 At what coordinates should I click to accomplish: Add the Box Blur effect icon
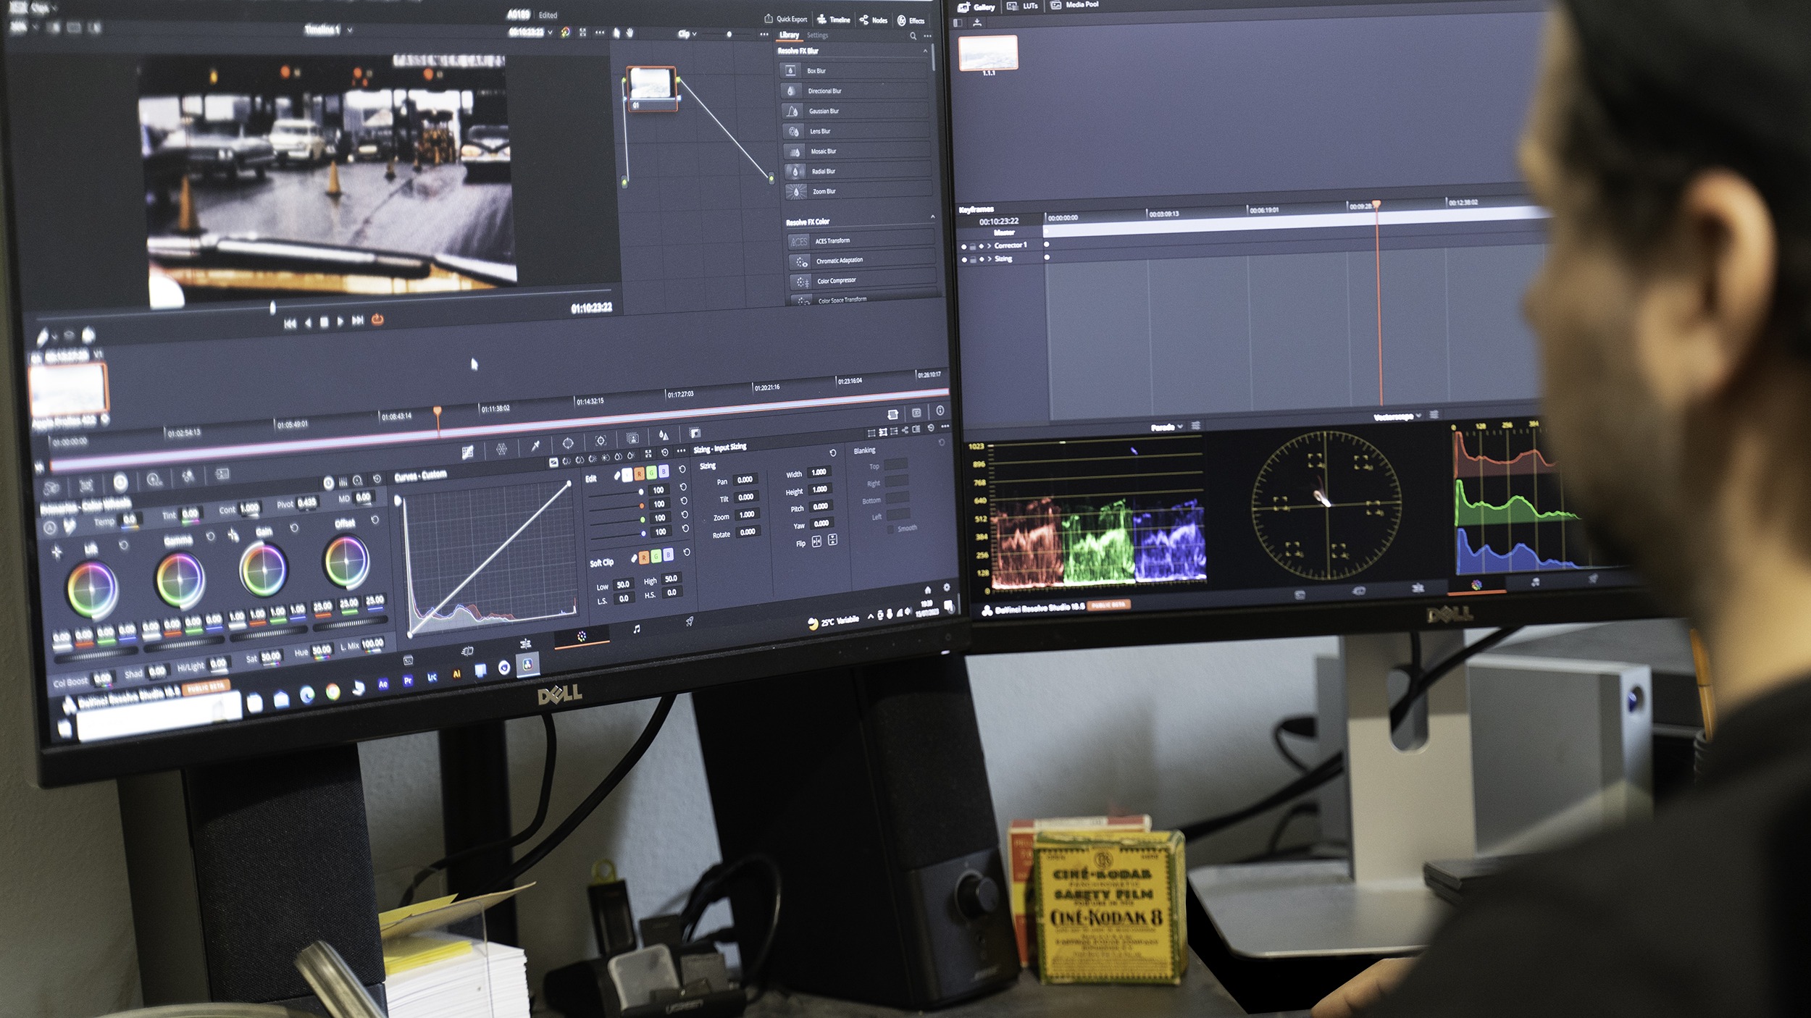[x=790, y=70]
